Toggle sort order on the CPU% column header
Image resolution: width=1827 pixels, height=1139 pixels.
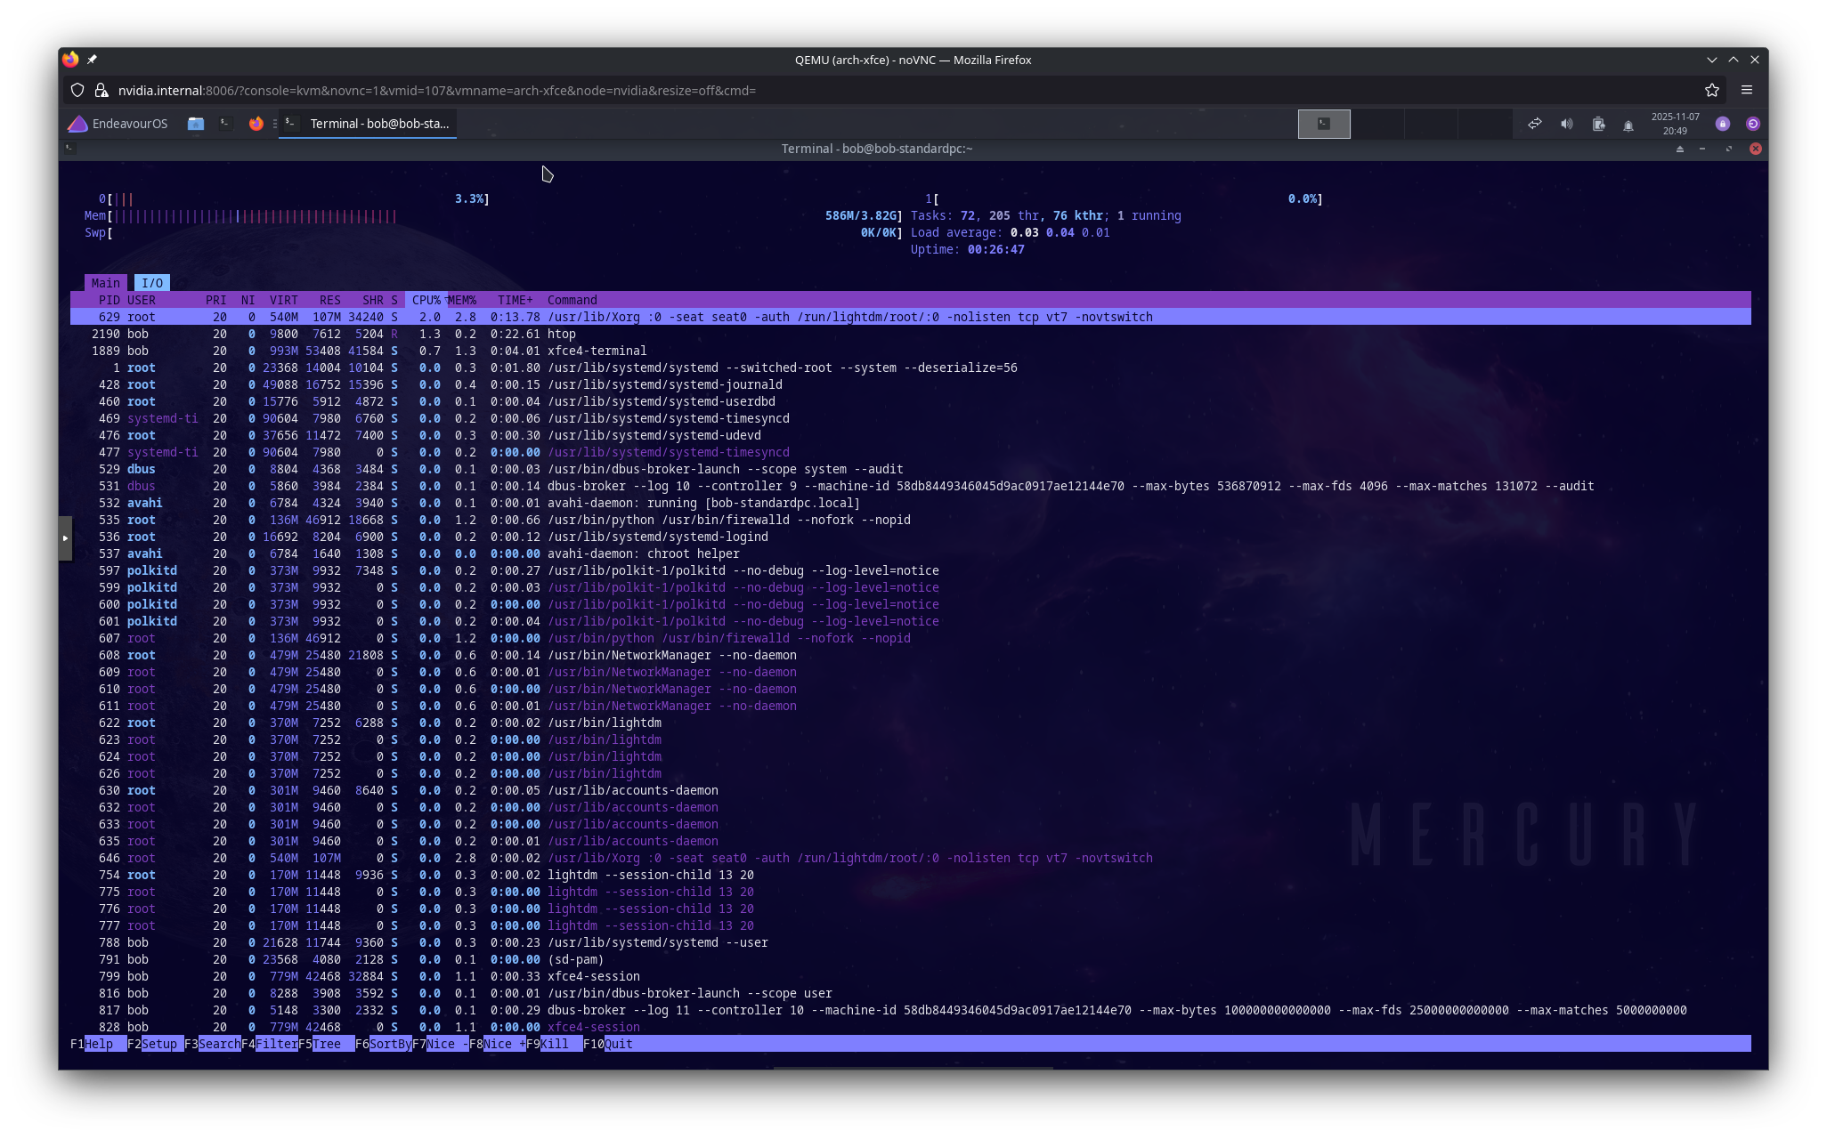pos(426,300)
